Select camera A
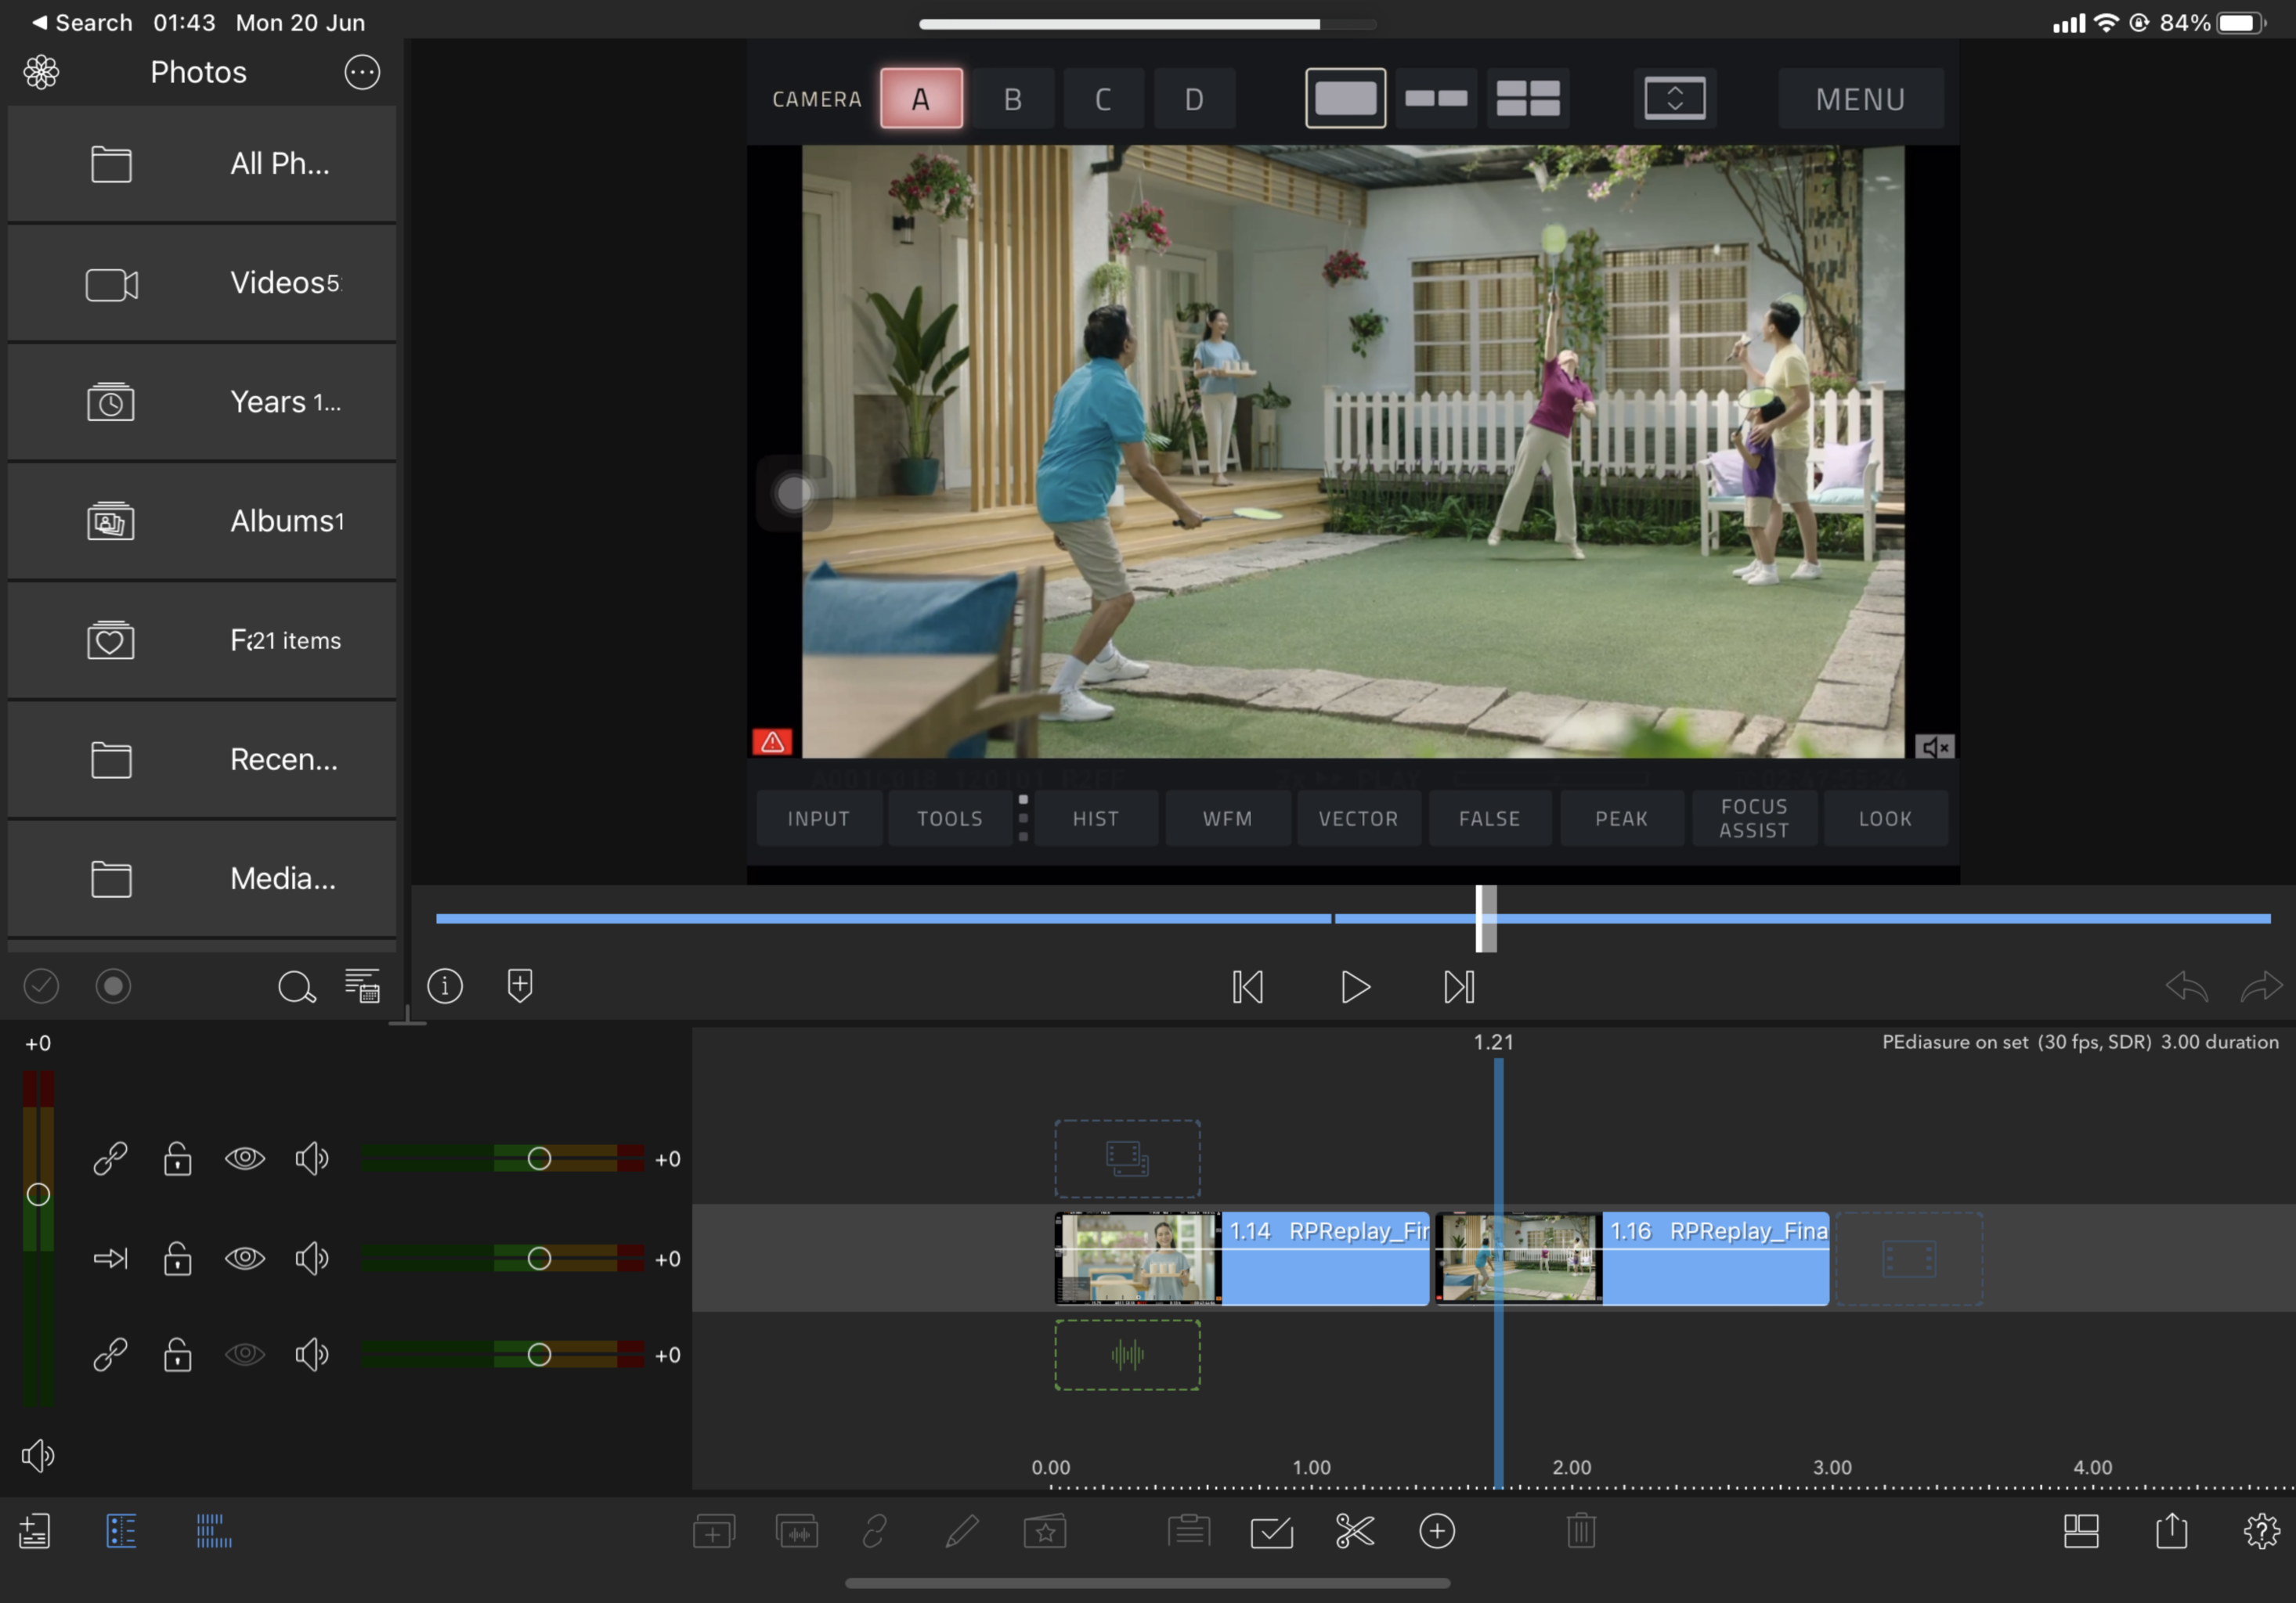This screenshot has height=1603, width=2296. (x=921, y=99)
